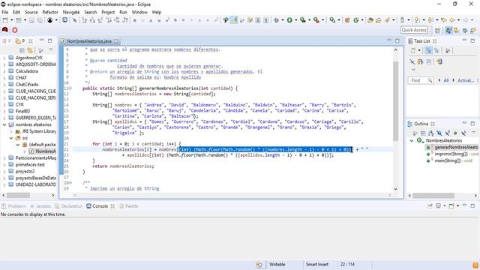Click the Find field in Task List
480x270 pixels.
421,80
